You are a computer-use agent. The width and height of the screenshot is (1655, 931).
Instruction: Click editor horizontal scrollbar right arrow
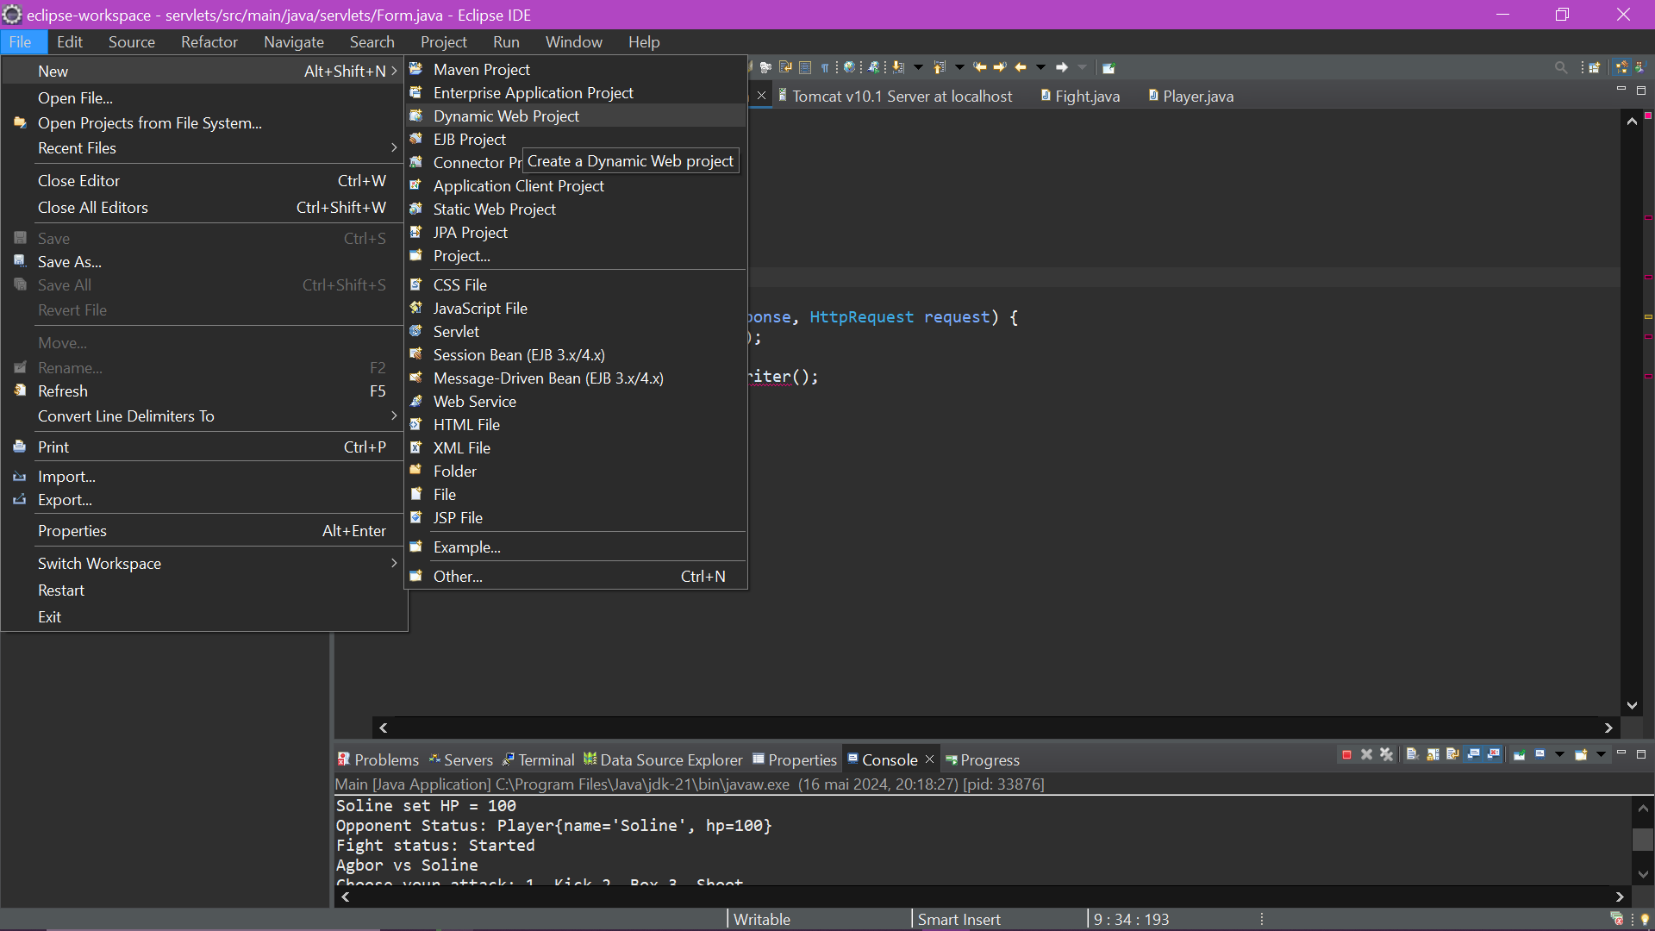tap(1608, 728)
